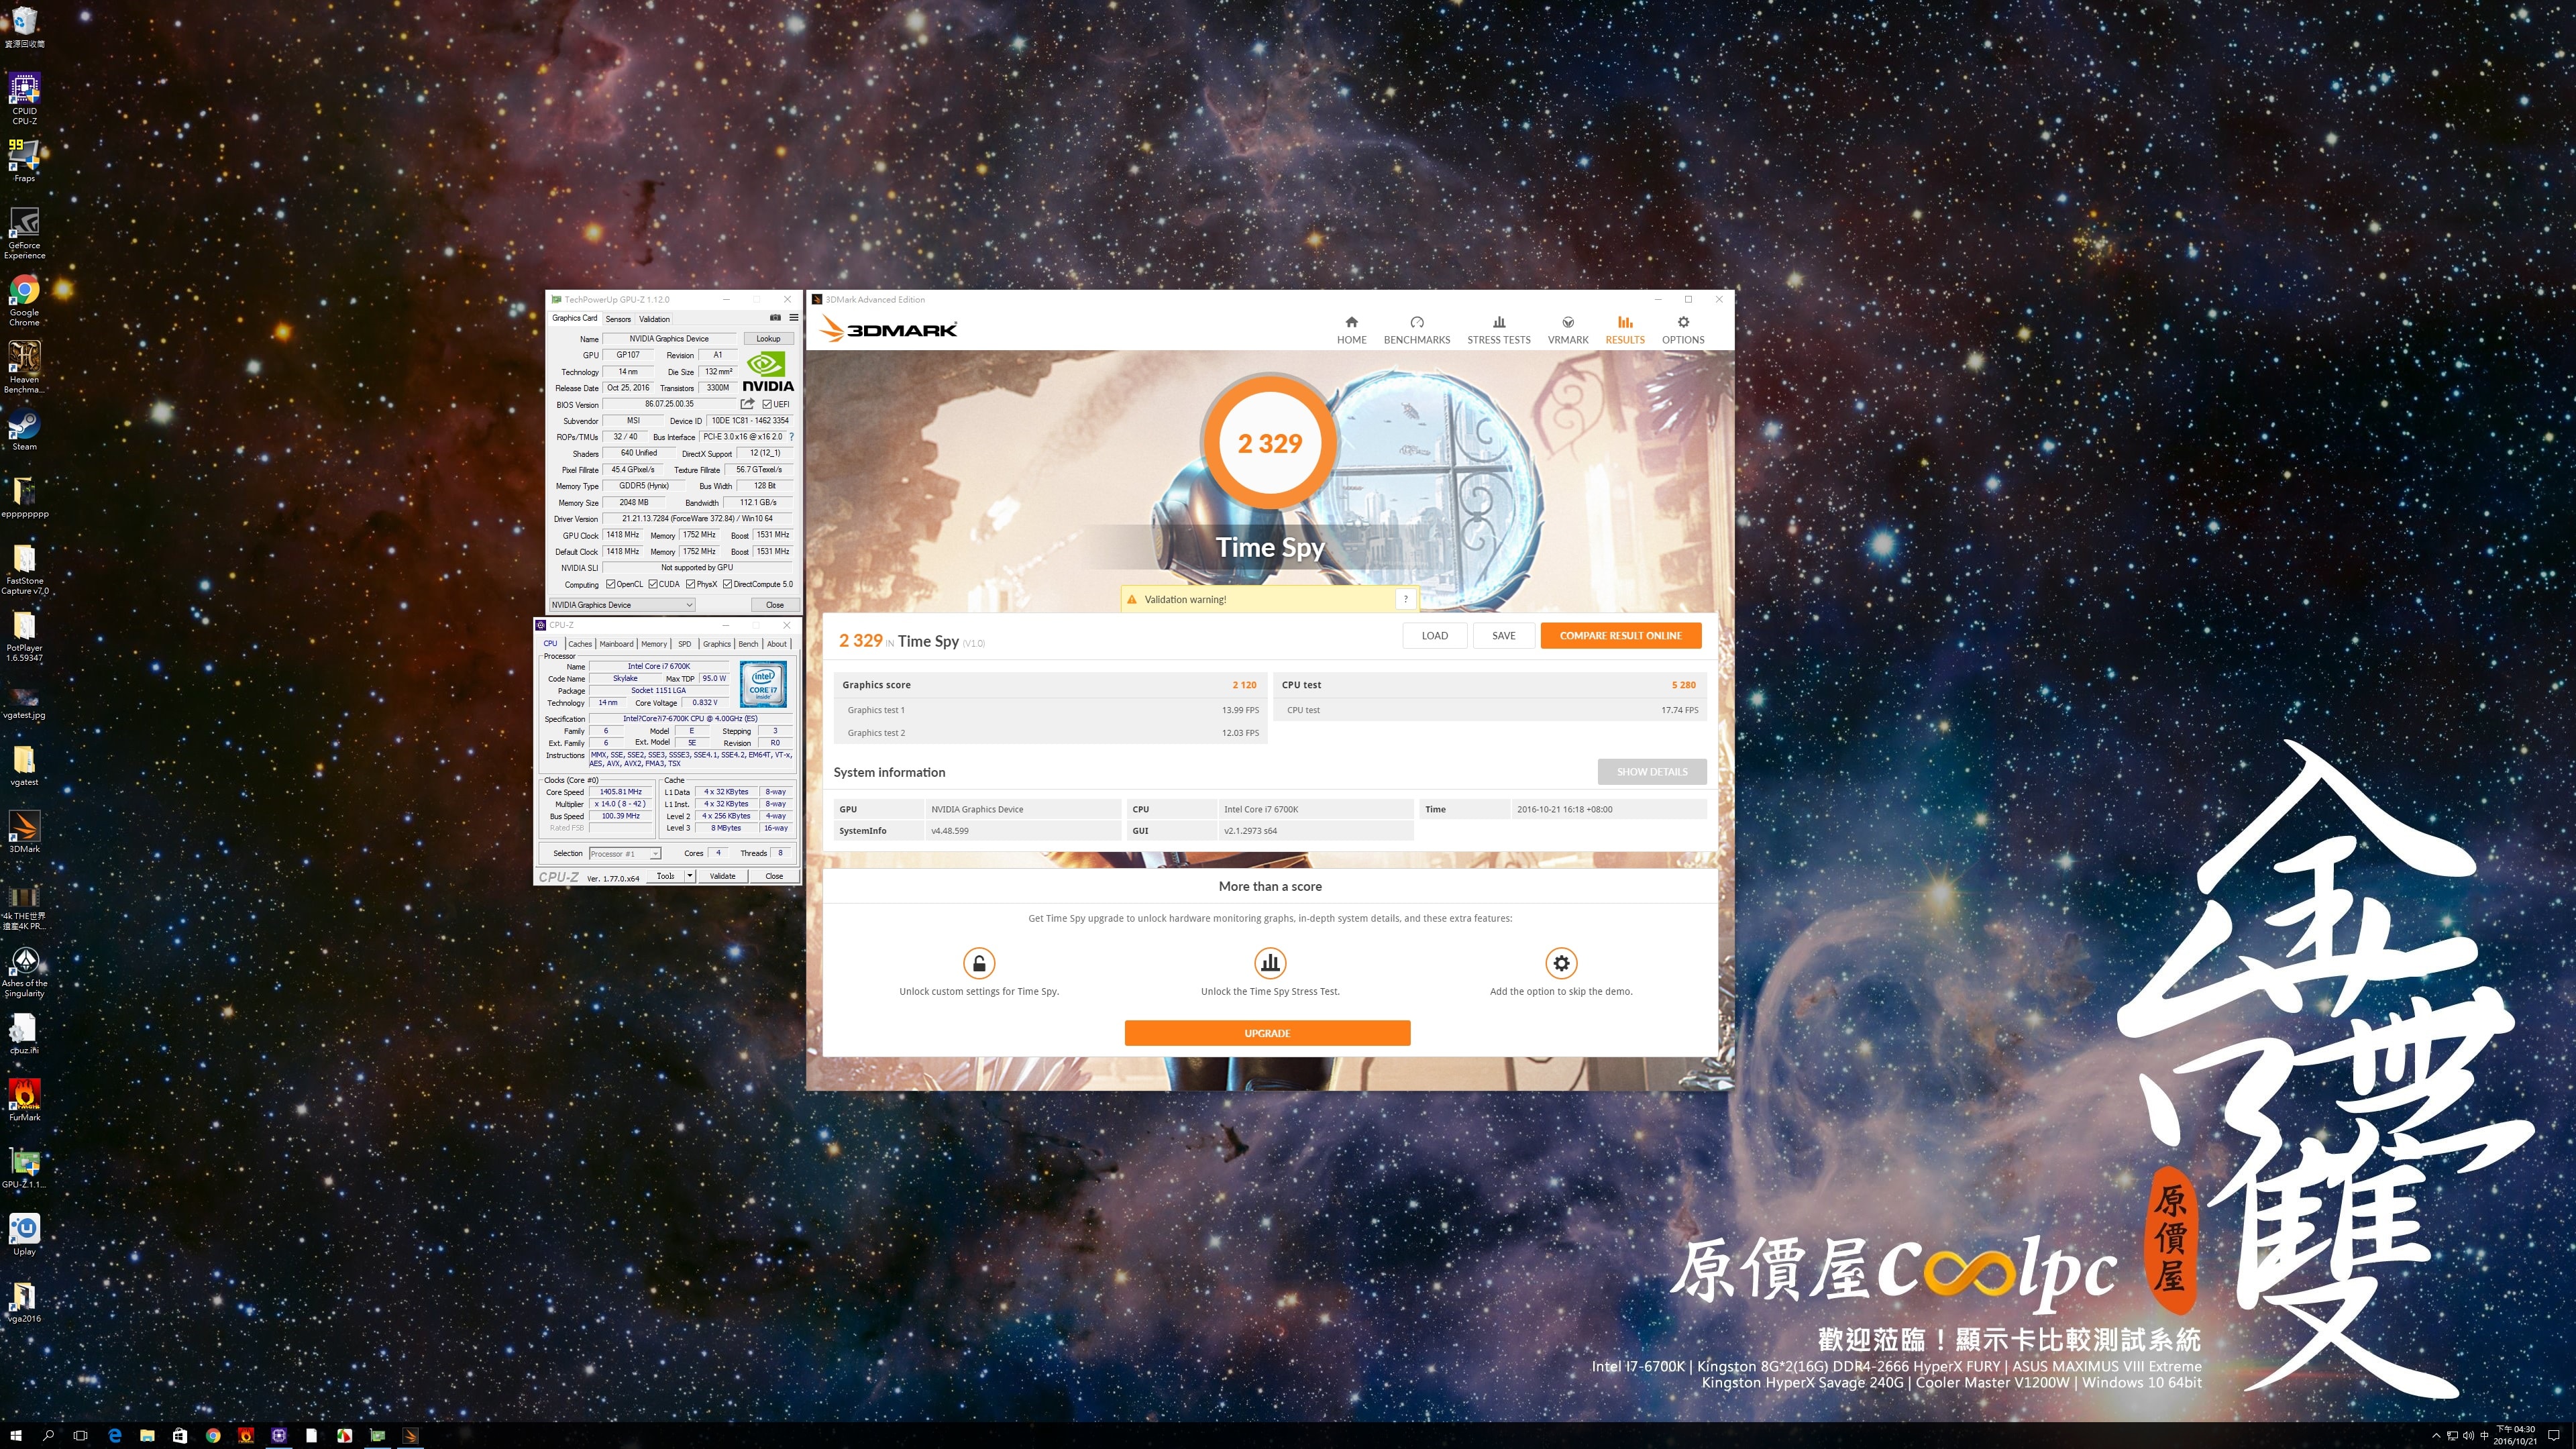Screen dimensions: 2576x1449
Task: Toggle CUDA checkbox in GPU-Z
Action: [652, 584]
